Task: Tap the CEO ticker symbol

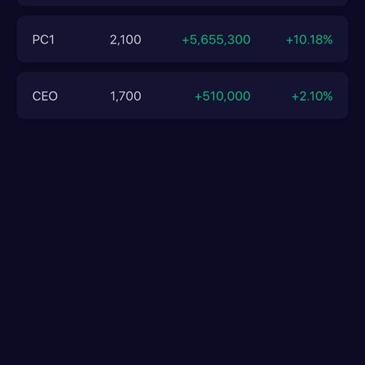Action: pos(45,96)
